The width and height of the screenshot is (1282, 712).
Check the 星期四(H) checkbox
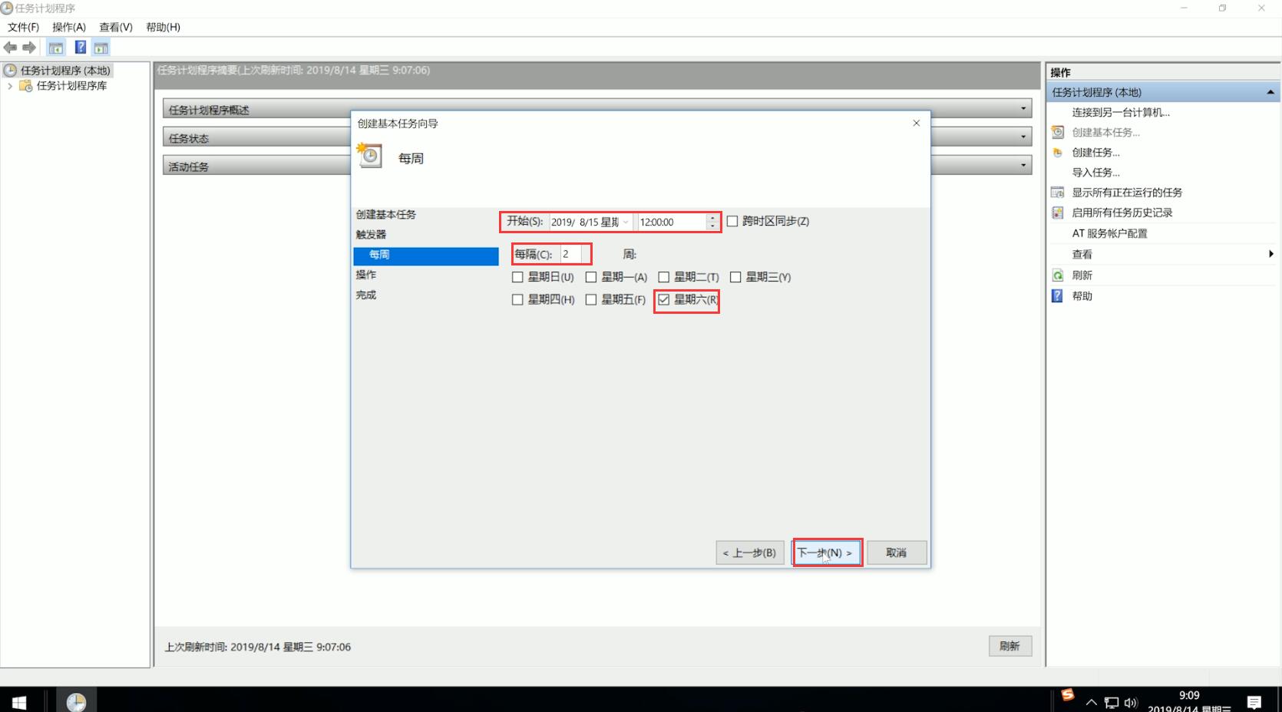(517, 300)
